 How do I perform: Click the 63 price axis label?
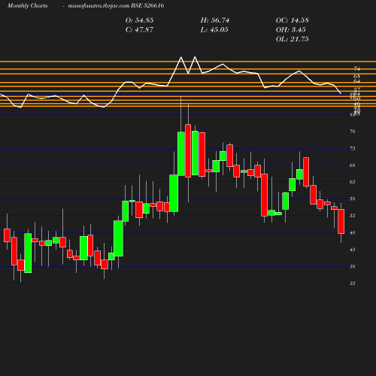click(353, 182)
